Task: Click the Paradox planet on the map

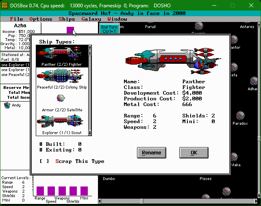Action: (x=240, y=116)
